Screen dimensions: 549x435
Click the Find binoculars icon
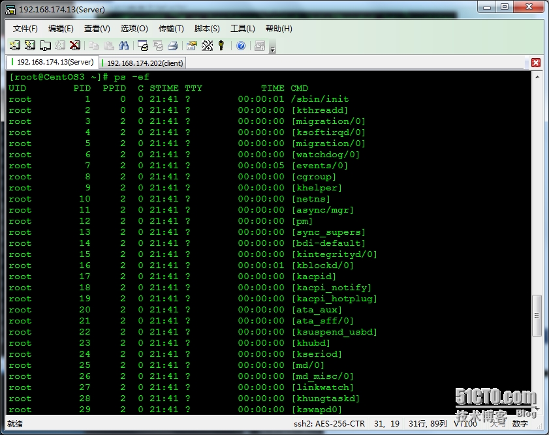click(x=124, y=46)
